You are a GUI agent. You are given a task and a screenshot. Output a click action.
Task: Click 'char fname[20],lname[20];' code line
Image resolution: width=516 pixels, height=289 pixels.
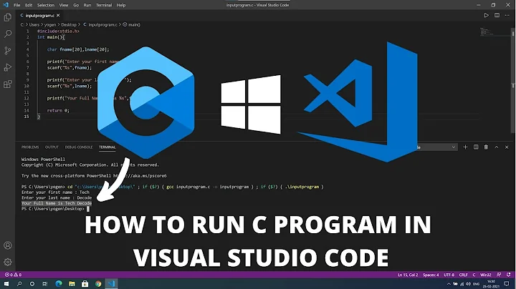pyautogui.click(x=77, y=49)
